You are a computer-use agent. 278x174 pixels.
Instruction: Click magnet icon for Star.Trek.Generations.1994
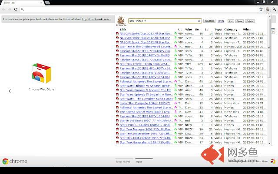pos(117,142)
